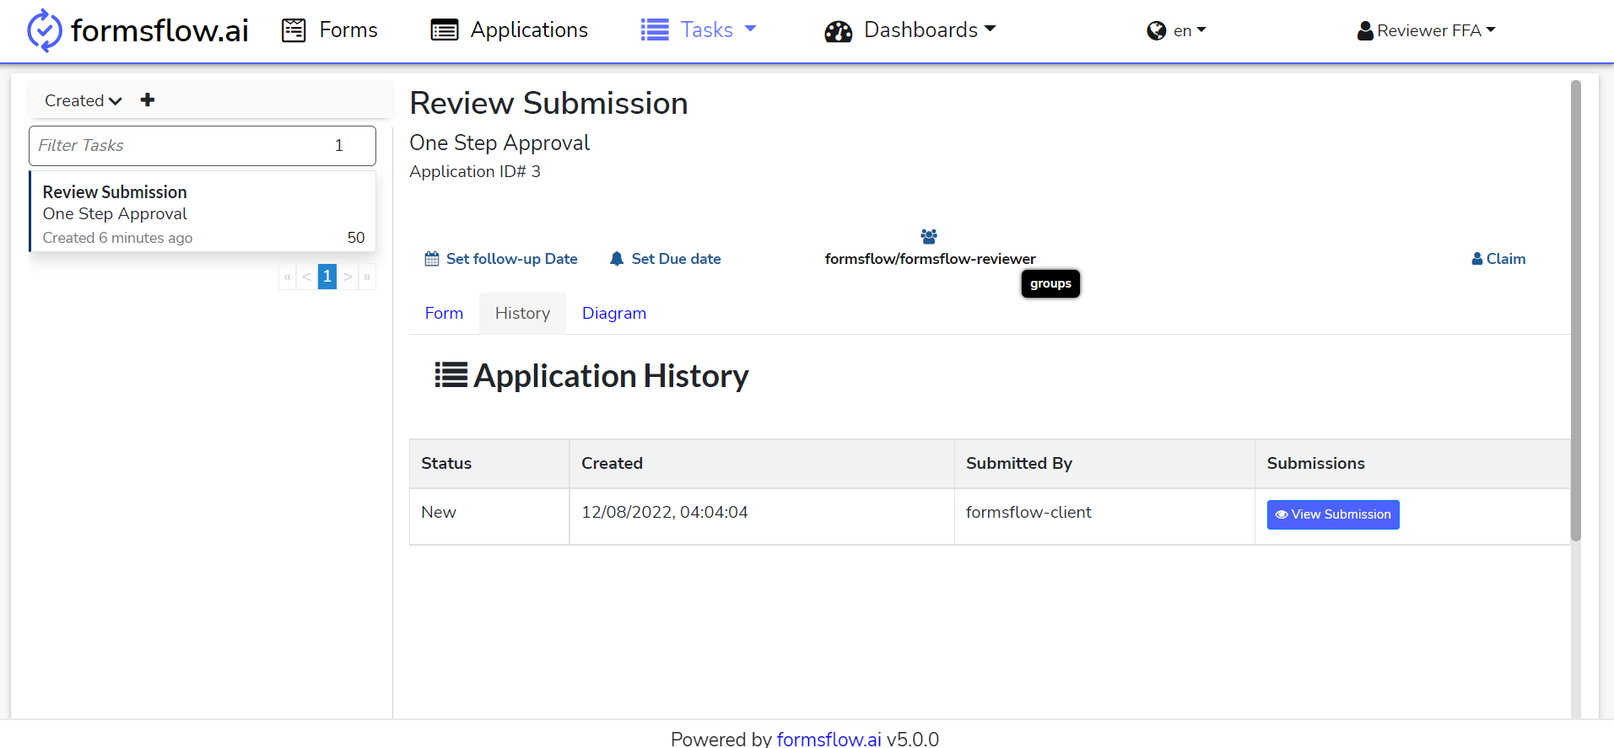
Task: Click the Review Submission page heading
Action: (548, 103)
